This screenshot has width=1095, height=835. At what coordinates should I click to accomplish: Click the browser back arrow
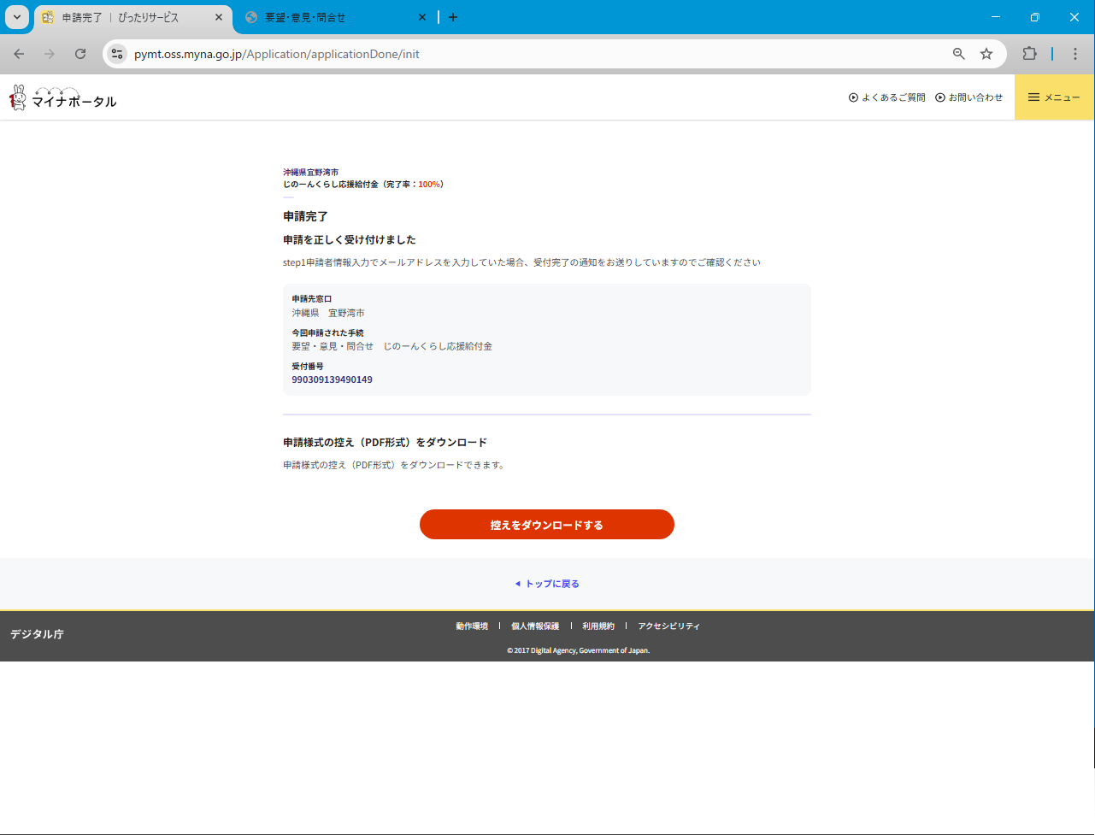point(19,54)
